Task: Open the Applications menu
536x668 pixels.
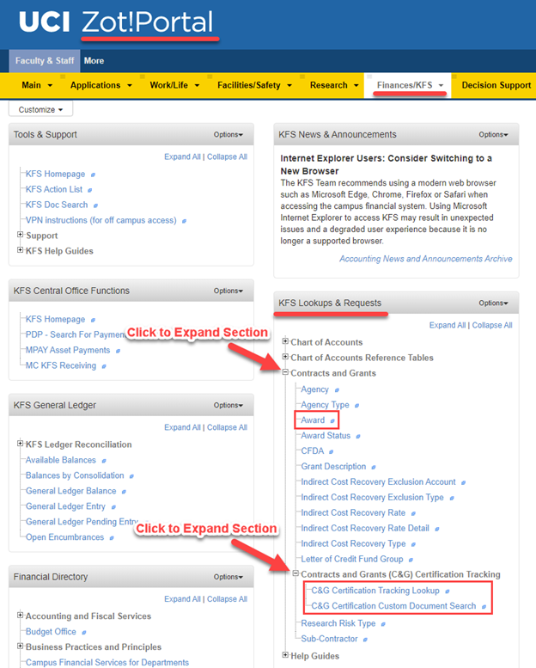Action: pyautogui.click(x=100, y=85)
